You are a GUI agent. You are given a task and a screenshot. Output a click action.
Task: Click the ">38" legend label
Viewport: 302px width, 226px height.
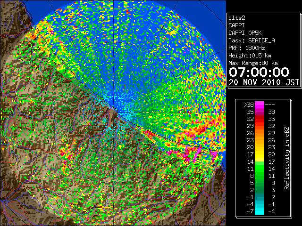[249, 105]
